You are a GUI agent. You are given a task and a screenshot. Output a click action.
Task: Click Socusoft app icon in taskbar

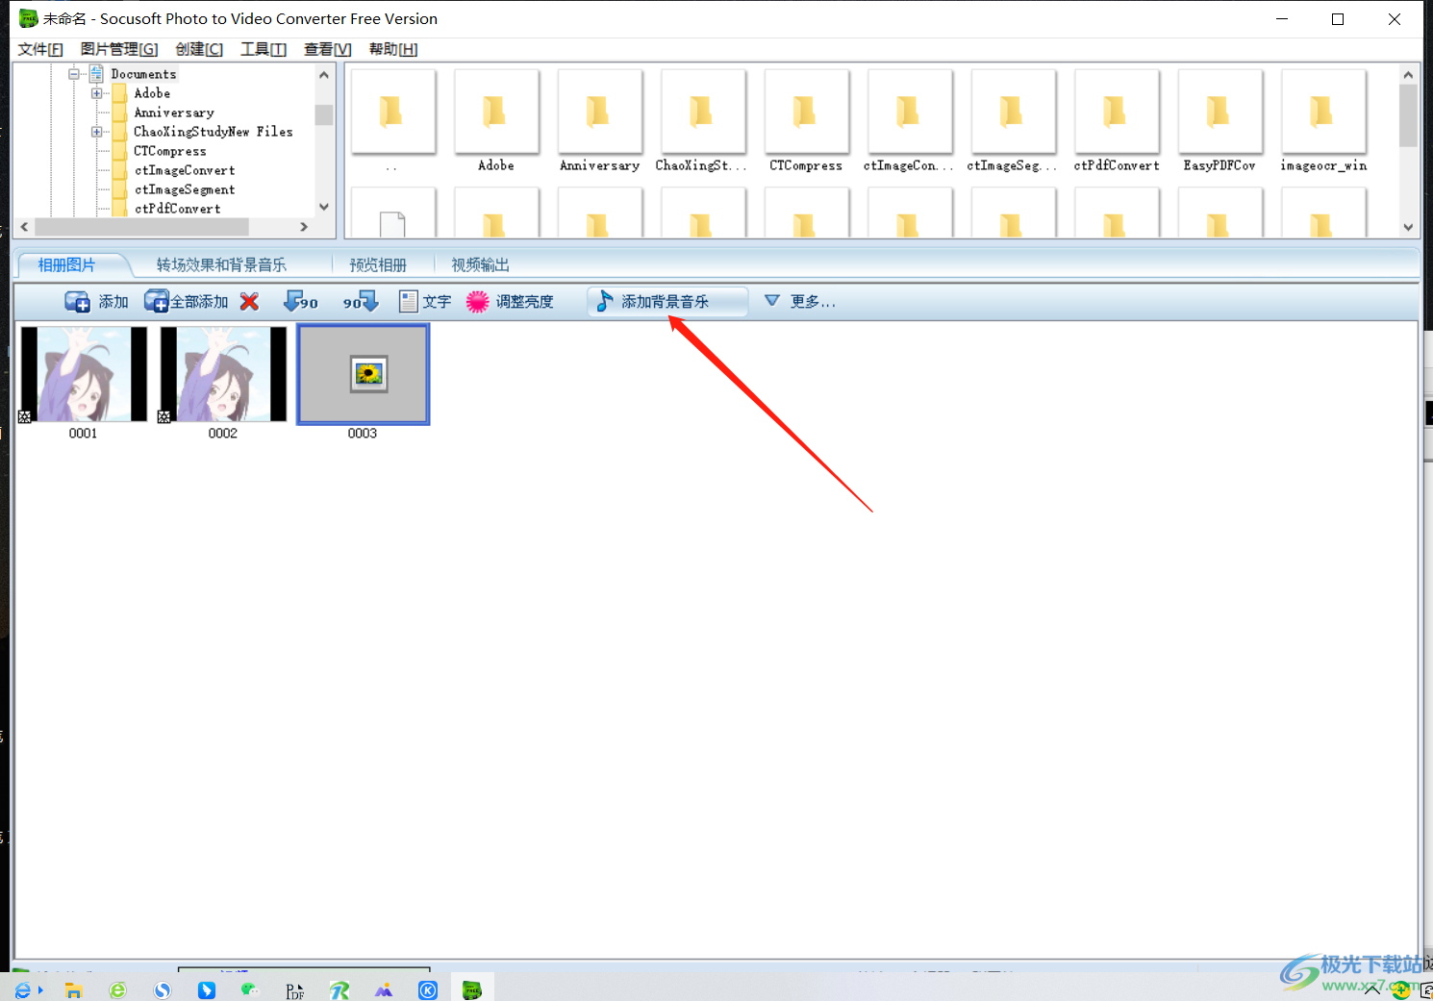tap(471, 989)
